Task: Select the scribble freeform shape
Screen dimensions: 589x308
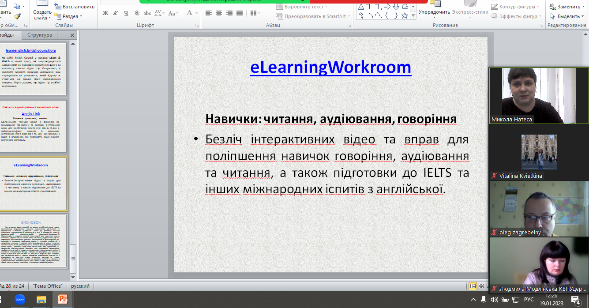Action: click(361, 15)
